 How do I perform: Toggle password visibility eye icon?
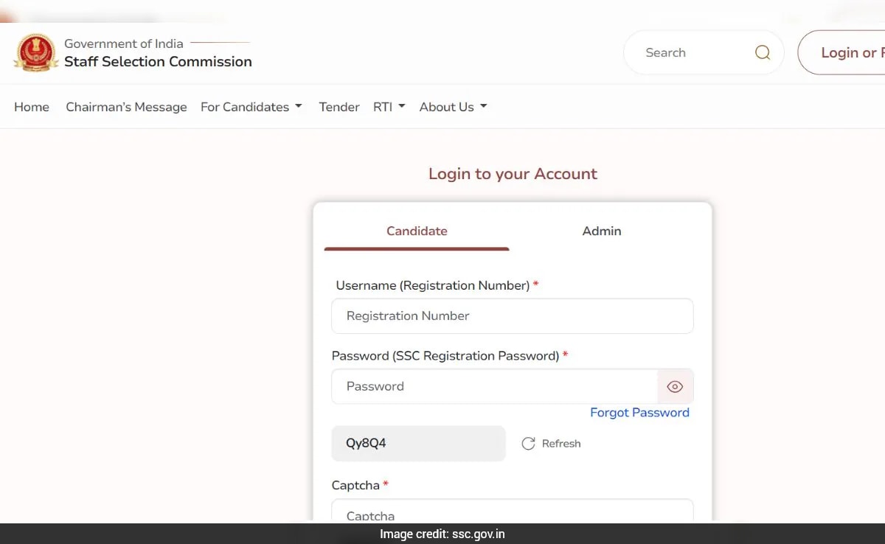pyautogui.click(x=675, y=387)
